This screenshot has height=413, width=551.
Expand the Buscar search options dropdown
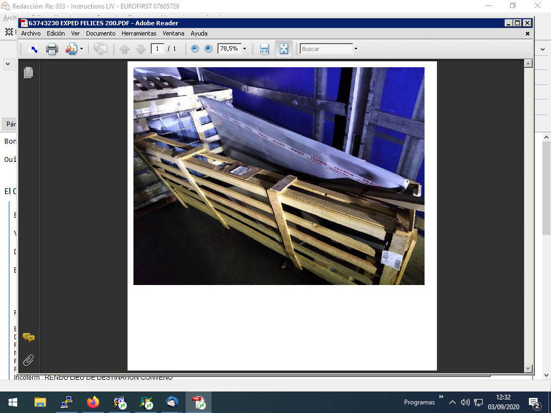tap(356, 49)
